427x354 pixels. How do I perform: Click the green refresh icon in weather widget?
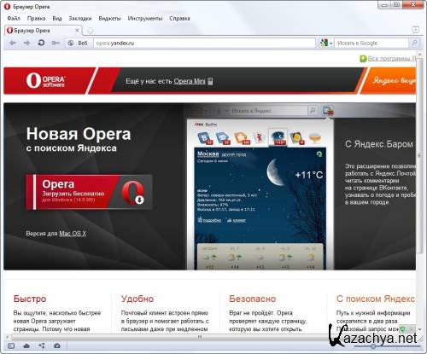[x=319, y=154]
